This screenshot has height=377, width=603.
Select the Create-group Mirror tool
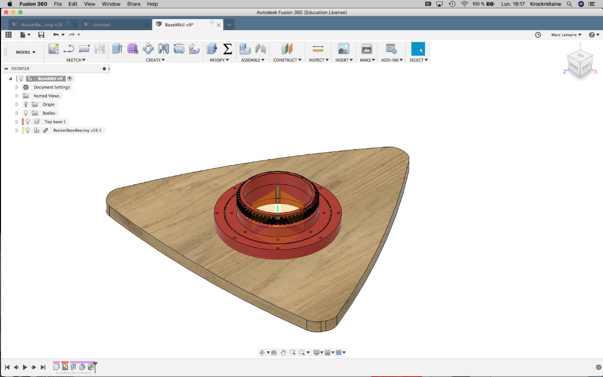tap(163, 49)
